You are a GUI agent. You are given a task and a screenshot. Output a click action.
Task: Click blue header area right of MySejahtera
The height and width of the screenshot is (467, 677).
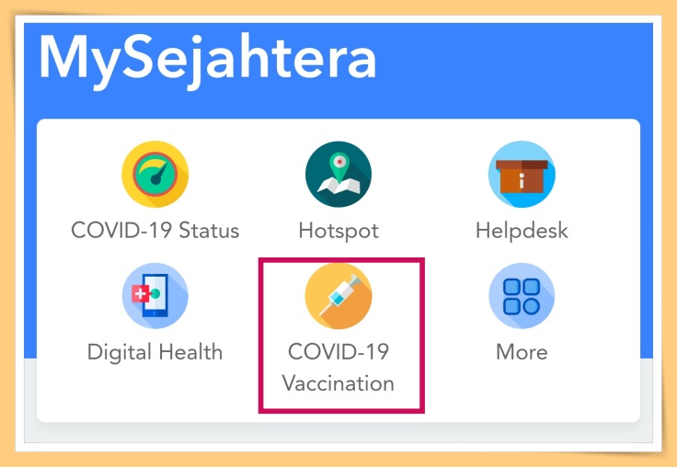point(514,69)
